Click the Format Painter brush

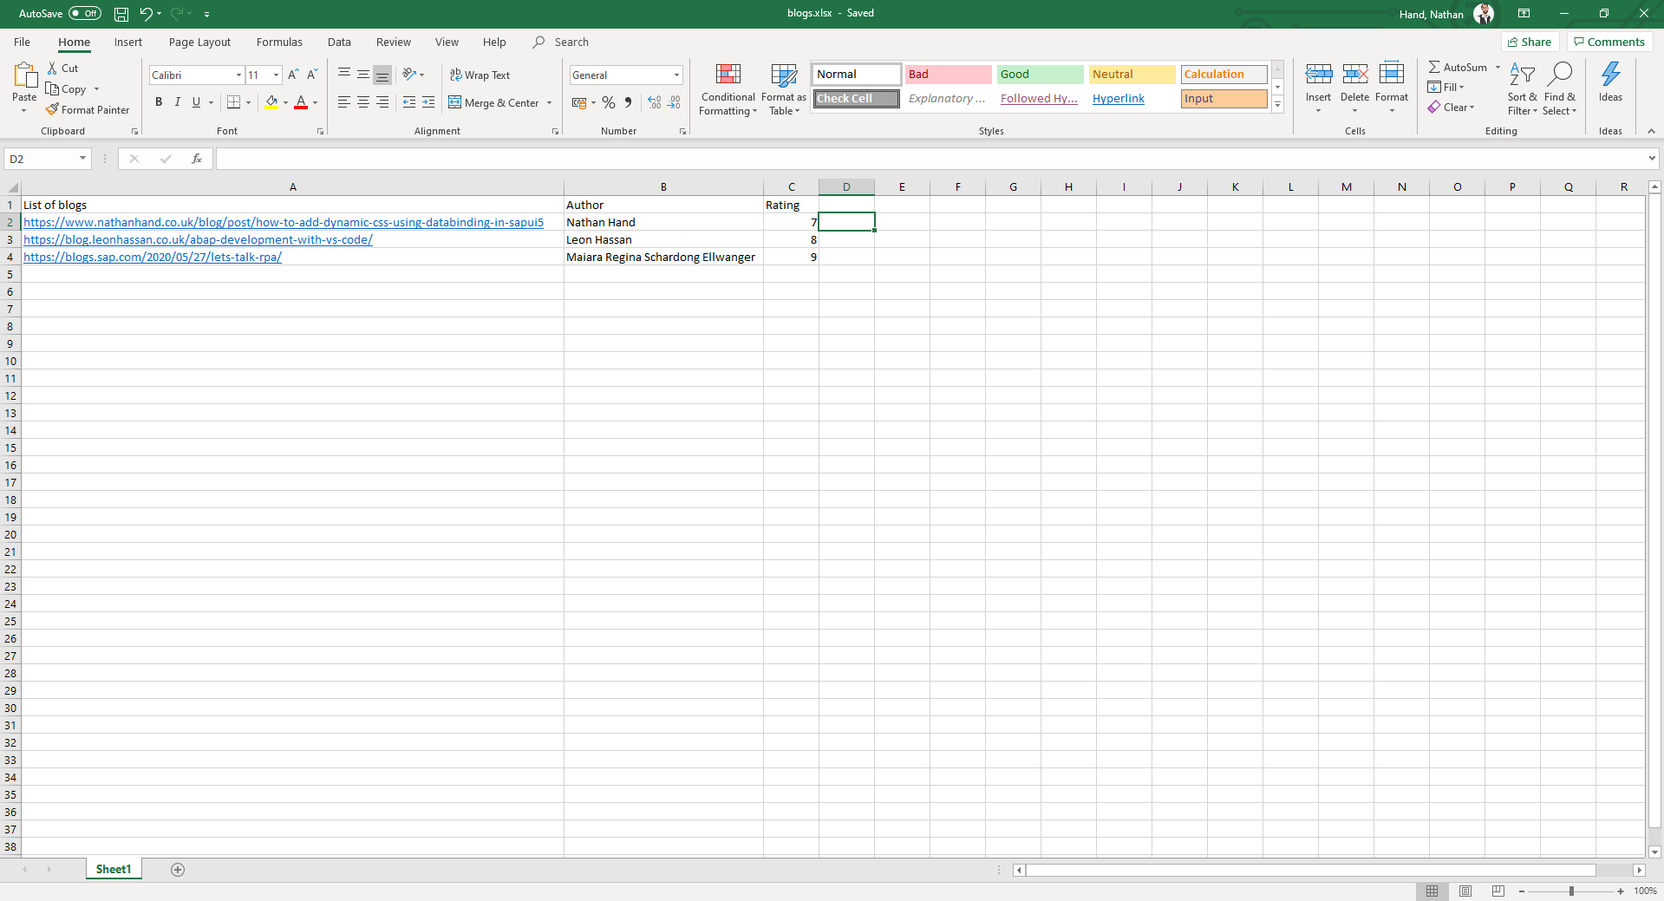coord(52,109)
